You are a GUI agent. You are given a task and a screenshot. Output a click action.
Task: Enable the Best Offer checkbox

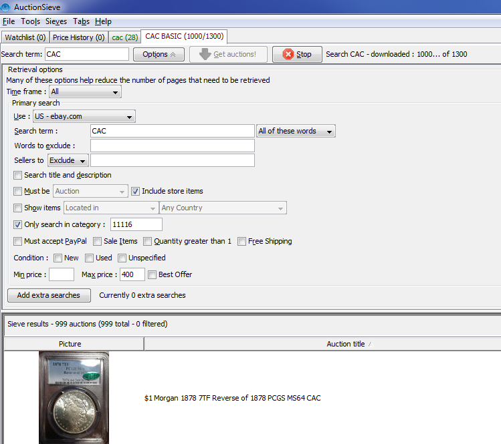click(152, 274)
